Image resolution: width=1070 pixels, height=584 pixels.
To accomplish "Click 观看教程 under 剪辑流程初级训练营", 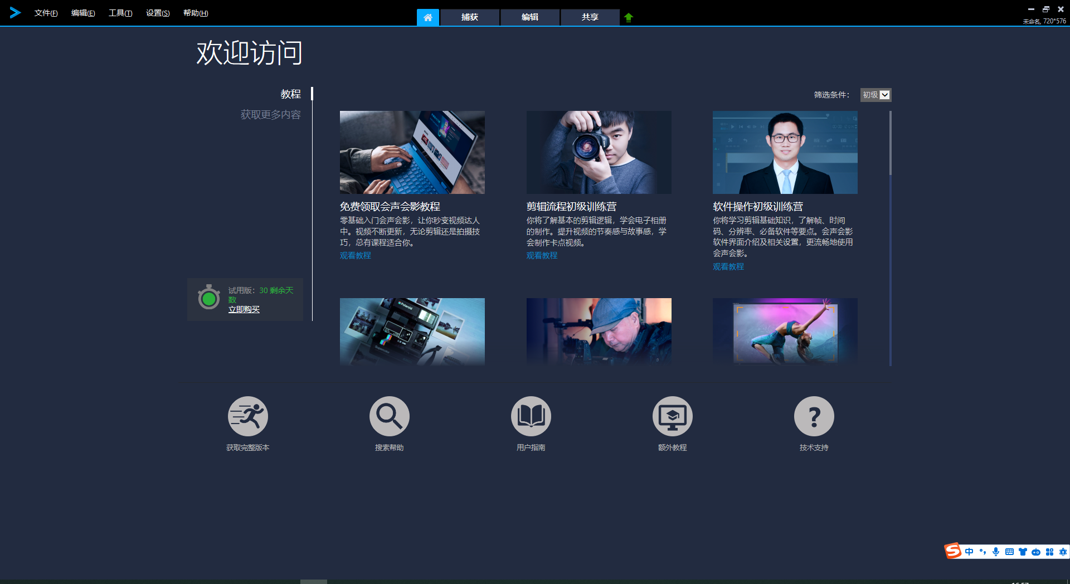I will point(542,255).
